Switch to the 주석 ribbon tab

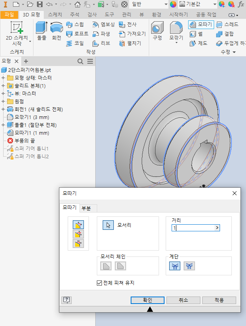[74, 15]
